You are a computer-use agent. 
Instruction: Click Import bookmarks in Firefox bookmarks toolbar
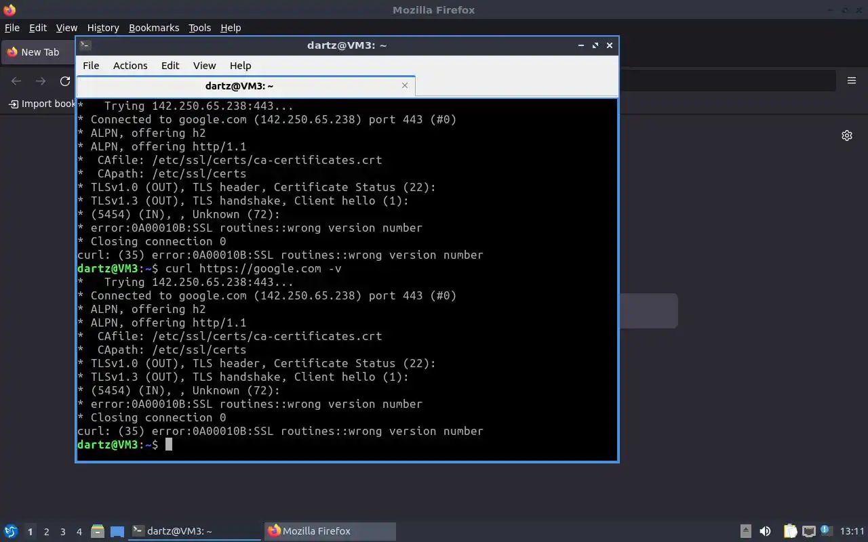click(43, 104)
